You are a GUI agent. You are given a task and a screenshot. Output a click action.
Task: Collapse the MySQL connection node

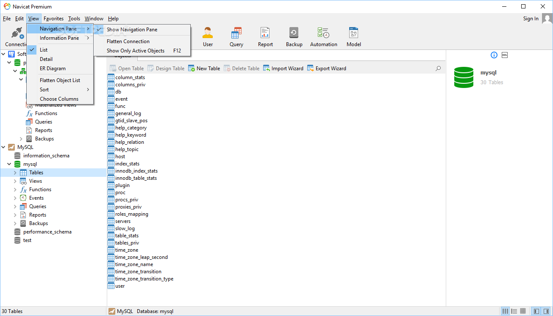[x=4, y=147]
